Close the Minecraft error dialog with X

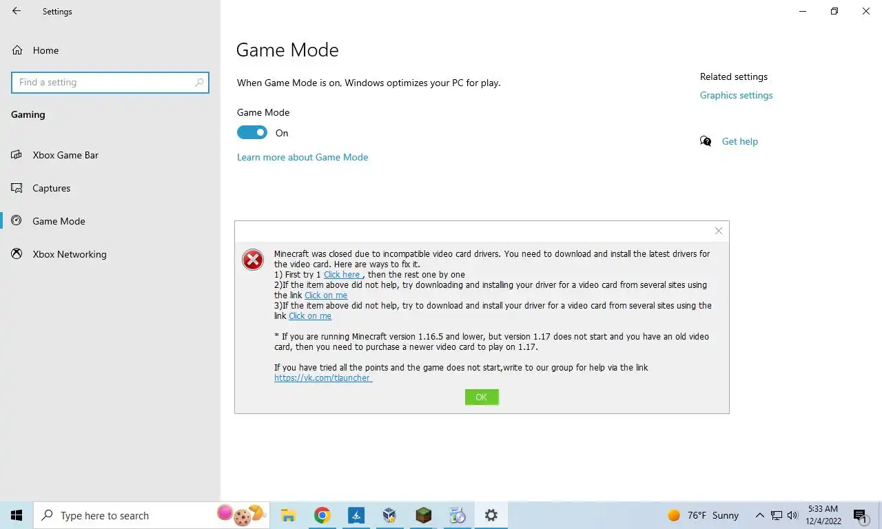tap(719, 231)
